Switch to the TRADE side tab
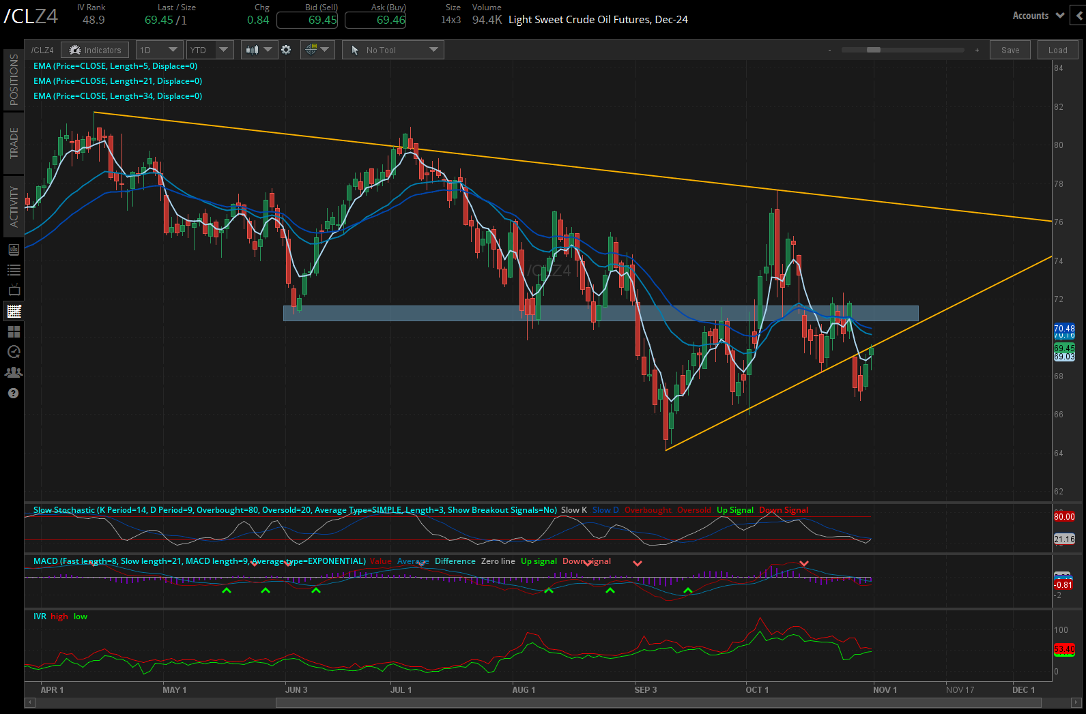1086x714 pixels. coord(14,143)
